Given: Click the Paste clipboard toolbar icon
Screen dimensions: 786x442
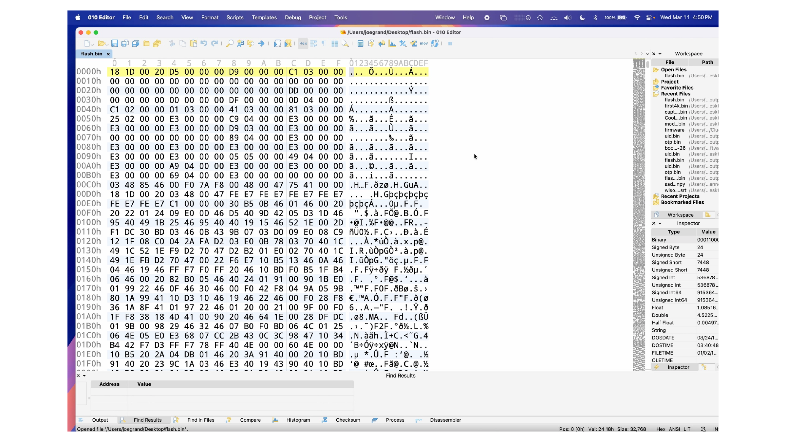Looking at the screenshot, I should (194, 44).
